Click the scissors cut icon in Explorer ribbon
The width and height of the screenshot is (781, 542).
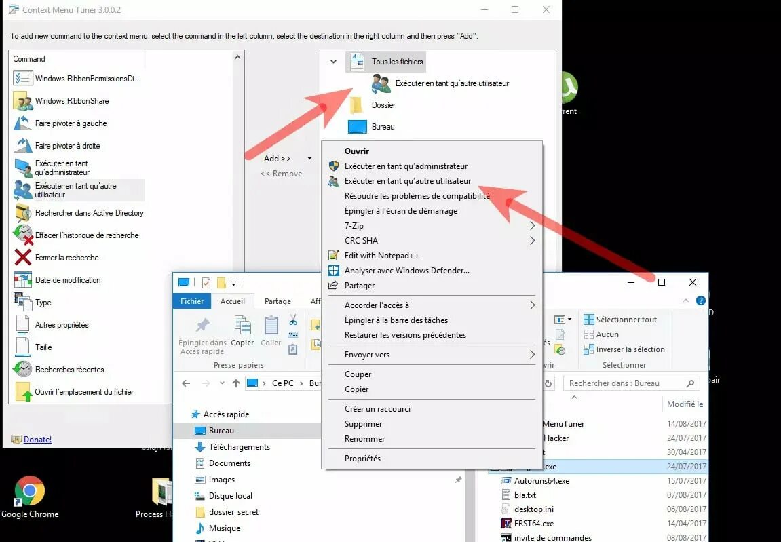[293, 320]
